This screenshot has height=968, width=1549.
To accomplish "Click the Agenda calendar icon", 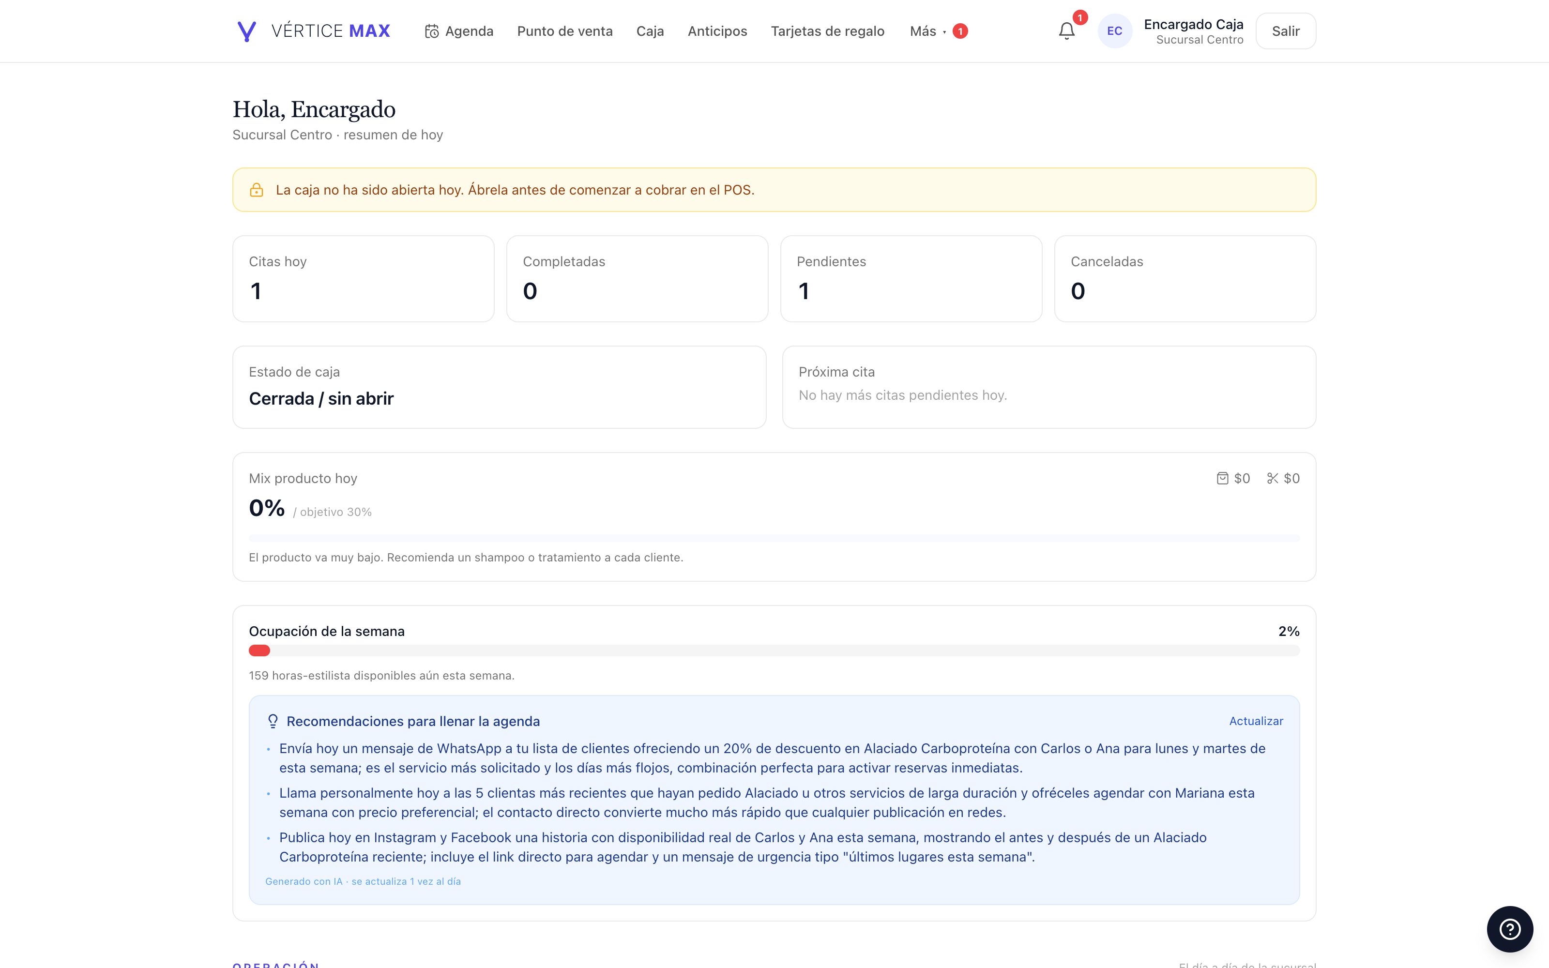I will [x=432, y=31].
